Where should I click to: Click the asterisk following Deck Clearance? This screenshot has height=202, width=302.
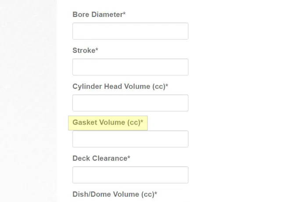click(x=129, y=158)
